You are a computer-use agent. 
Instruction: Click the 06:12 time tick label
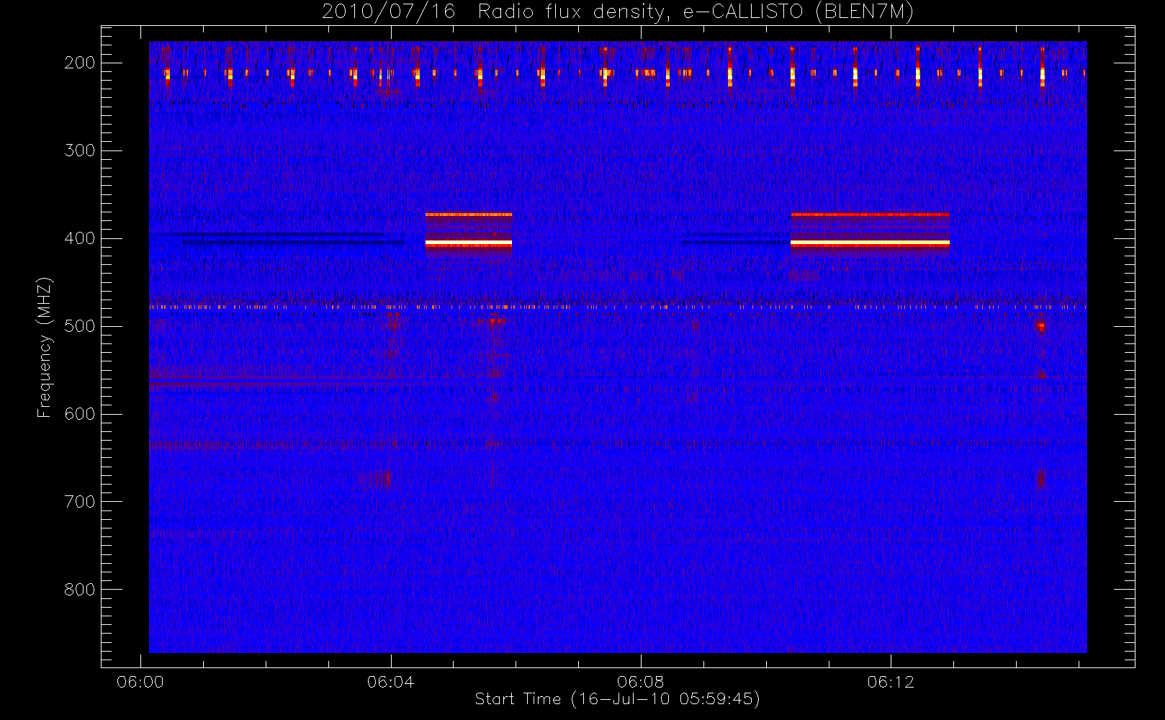coord(891,682)
